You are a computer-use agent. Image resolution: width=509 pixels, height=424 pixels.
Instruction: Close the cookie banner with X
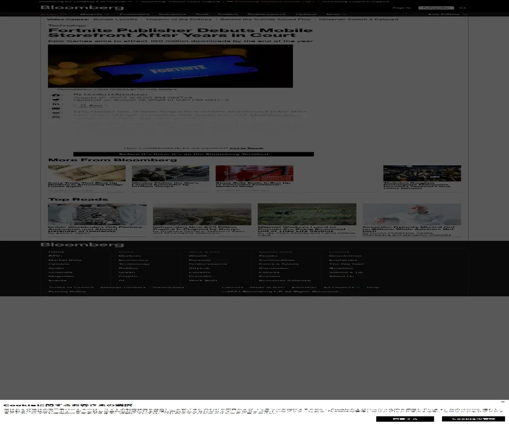point(503,402)
